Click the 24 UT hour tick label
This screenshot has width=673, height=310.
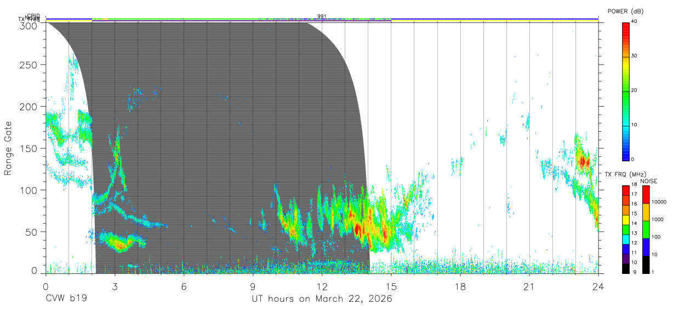click(598, 286)
